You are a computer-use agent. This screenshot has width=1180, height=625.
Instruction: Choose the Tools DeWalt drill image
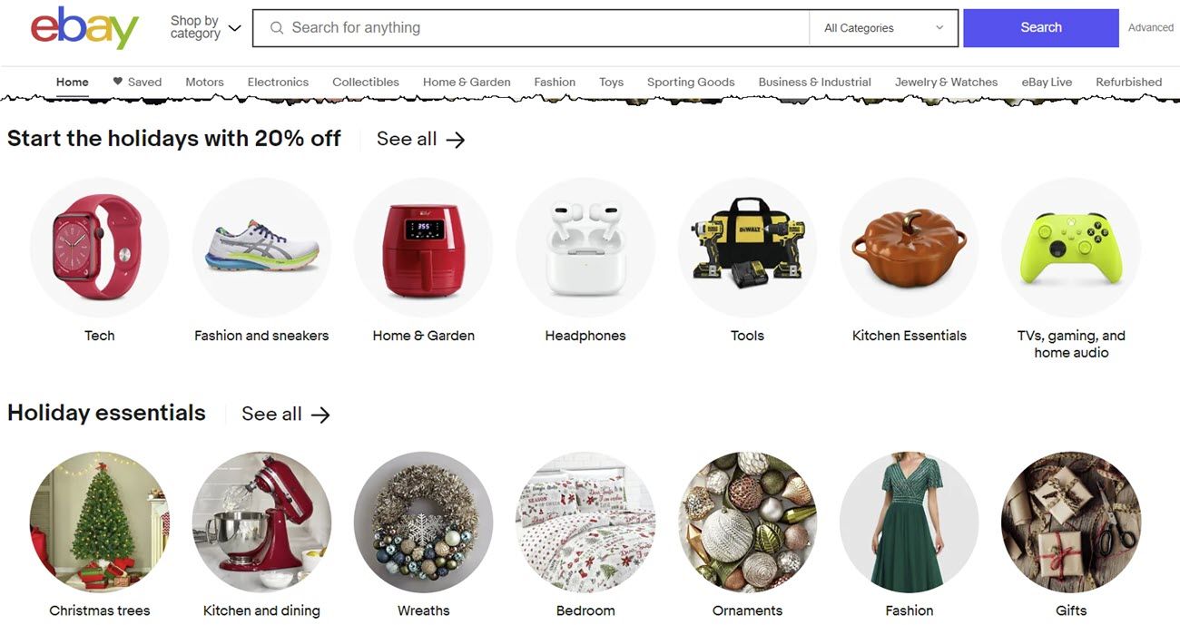pyautogui.click(x=747, y=247)
